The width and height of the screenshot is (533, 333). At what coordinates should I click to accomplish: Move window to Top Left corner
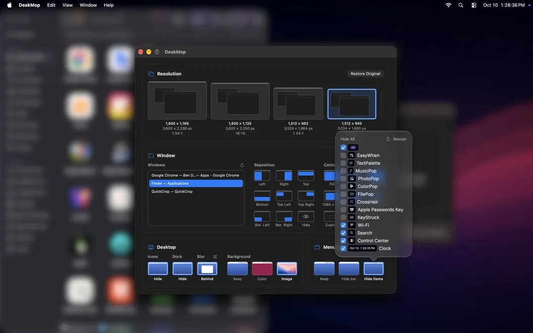click(x=284, y=196)
